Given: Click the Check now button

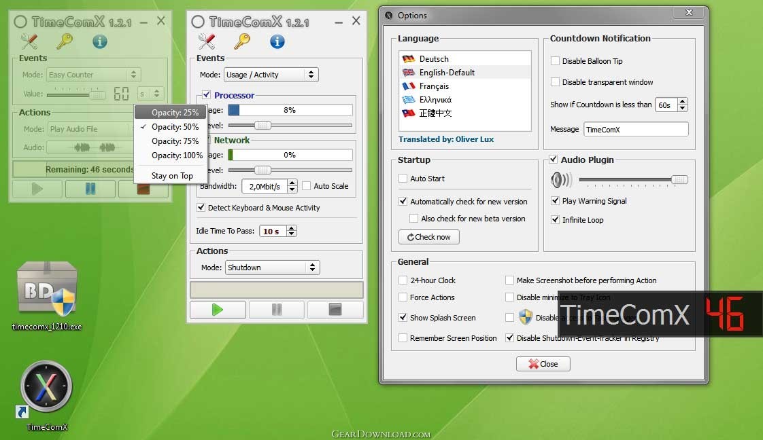Looking at the screenshot, I should [428, 237].
